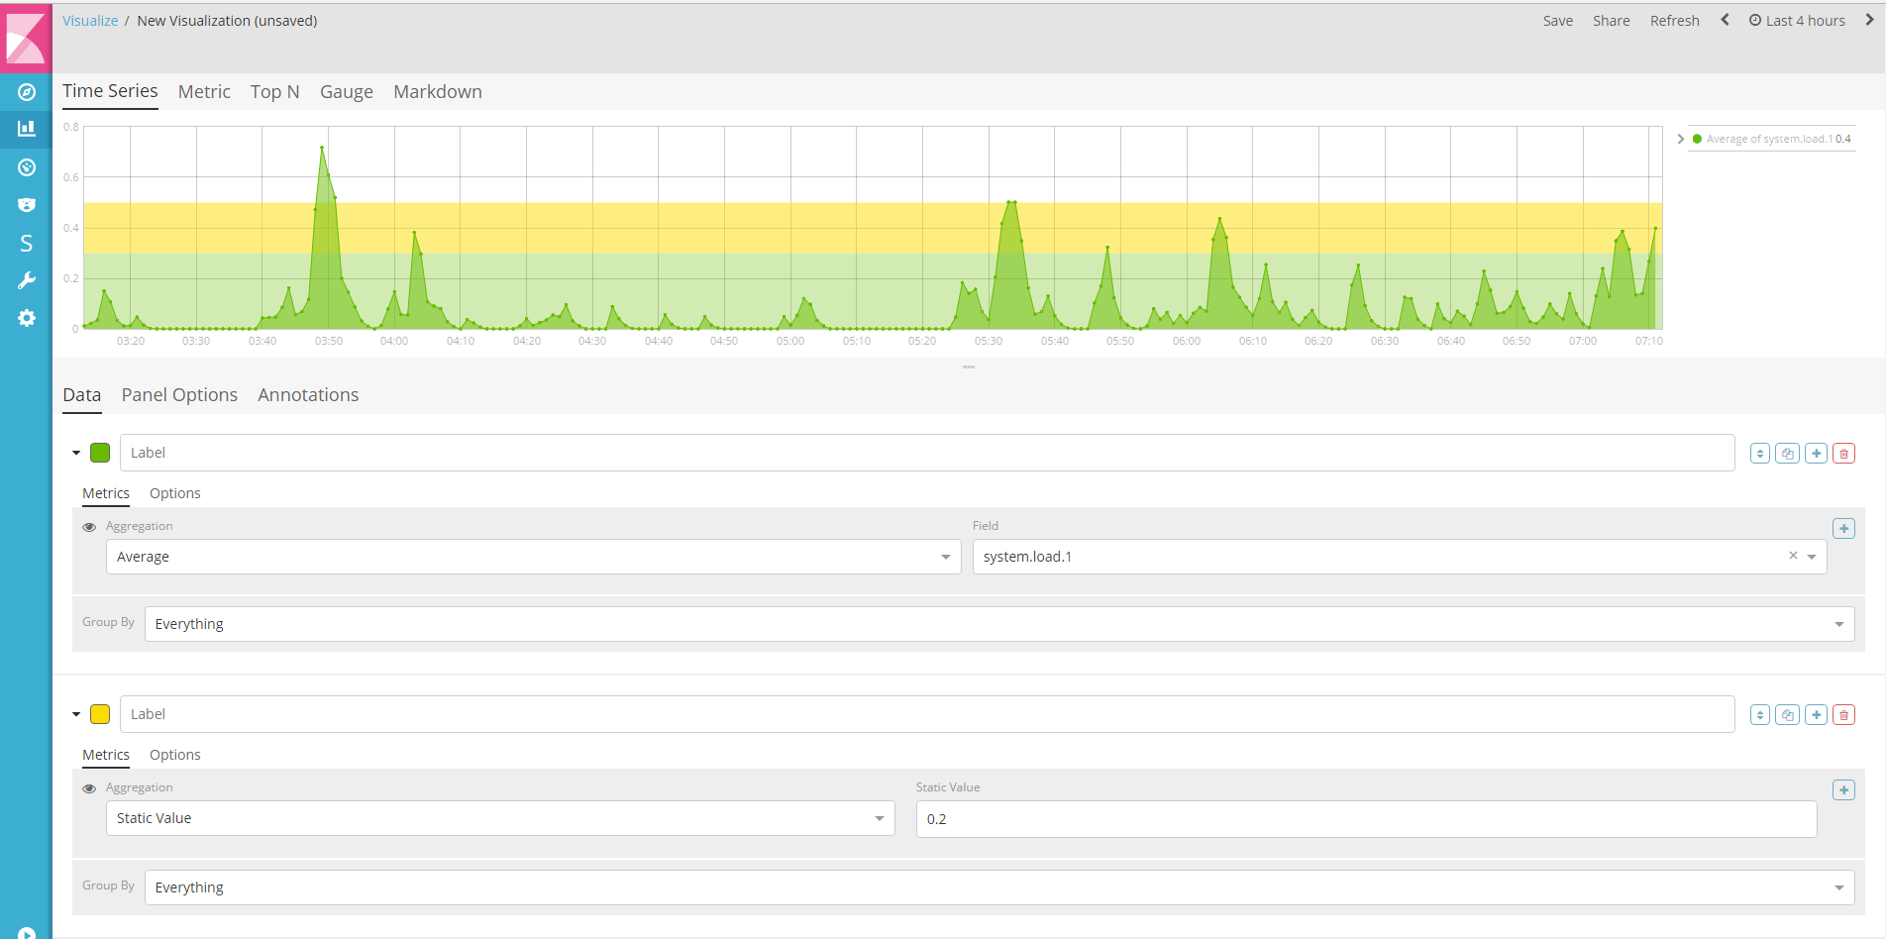The image size is (1886, 939).
Task: Click Share in the top bar
Action: pos(1612,21)
